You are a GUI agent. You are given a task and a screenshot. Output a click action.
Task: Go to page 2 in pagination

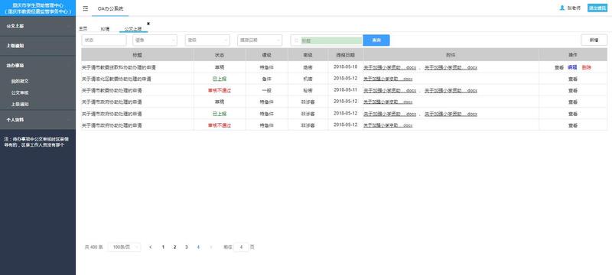175,247
